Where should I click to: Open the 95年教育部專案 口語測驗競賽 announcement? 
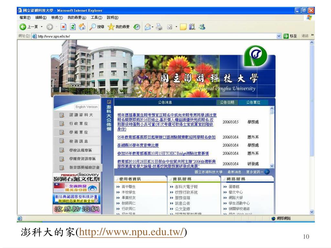tap(166, 137)
